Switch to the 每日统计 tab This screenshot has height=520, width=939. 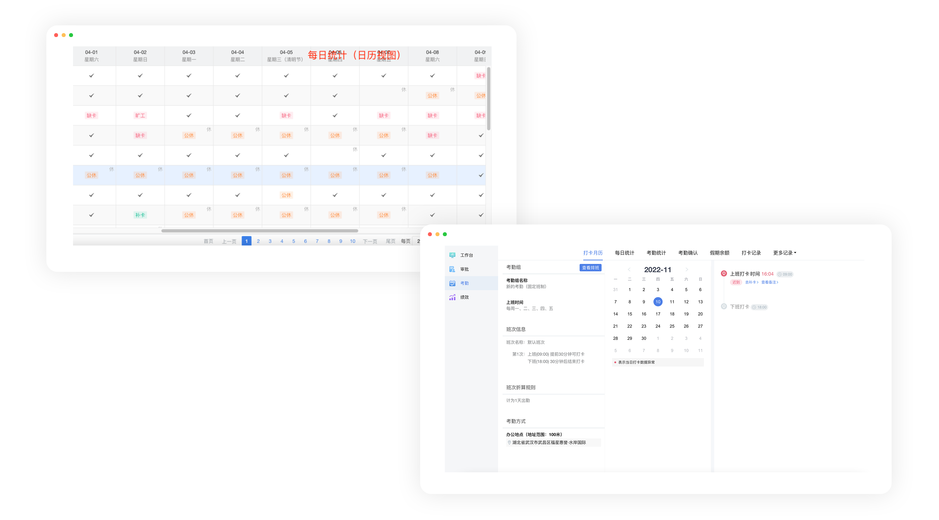click(x=624, y=253)
